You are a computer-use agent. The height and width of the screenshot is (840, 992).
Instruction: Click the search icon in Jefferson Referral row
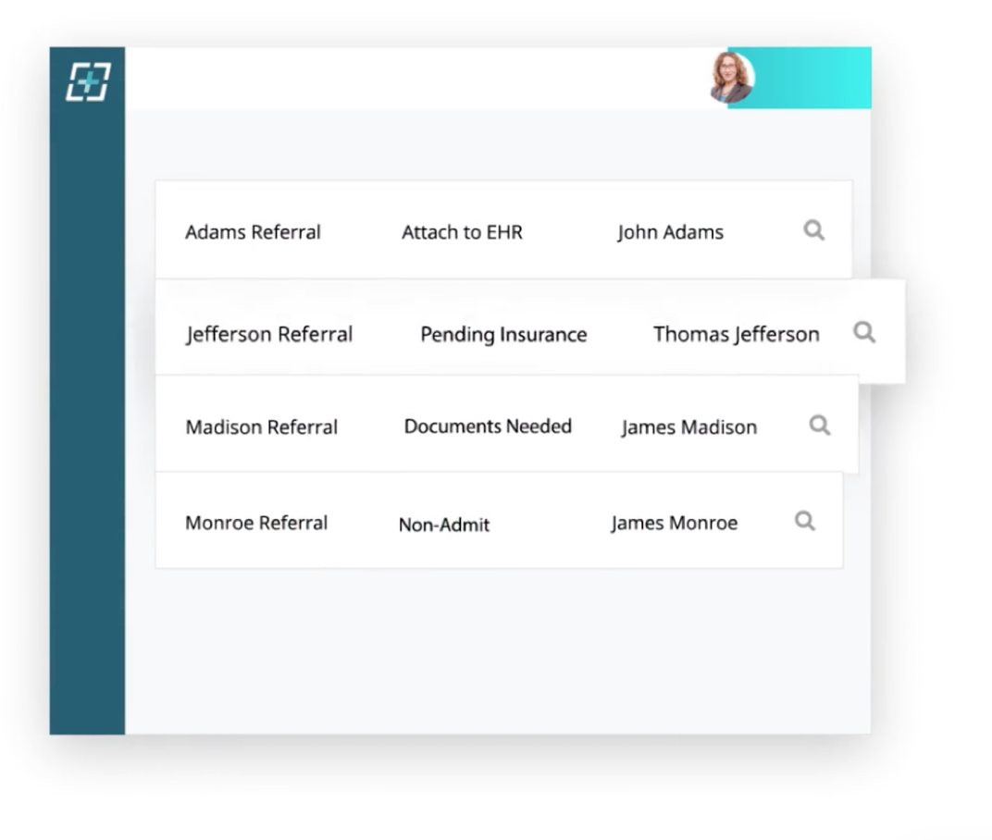[863, 332]
